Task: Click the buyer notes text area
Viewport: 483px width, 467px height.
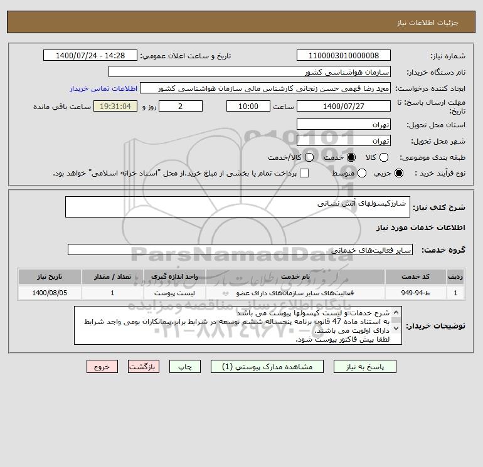Action: [x=238, y=325]
